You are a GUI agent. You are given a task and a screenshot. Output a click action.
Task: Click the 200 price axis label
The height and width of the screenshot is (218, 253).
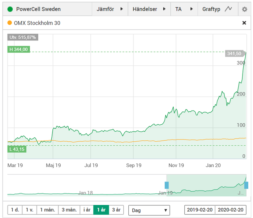(x=241, y=94)
